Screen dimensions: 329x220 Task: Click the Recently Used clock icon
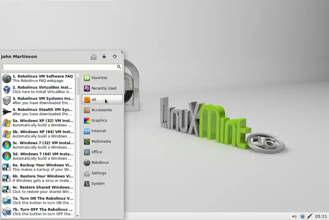click(x=87, y=88)
